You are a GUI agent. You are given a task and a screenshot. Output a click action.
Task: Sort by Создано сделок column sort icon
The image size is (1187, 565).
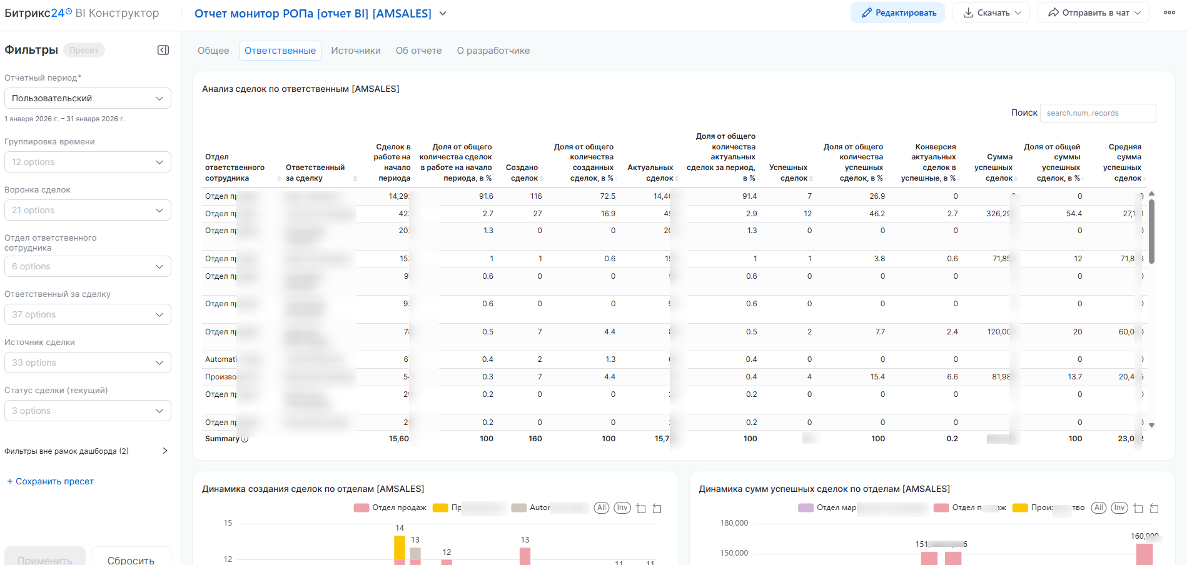click(x=542, y=179)
